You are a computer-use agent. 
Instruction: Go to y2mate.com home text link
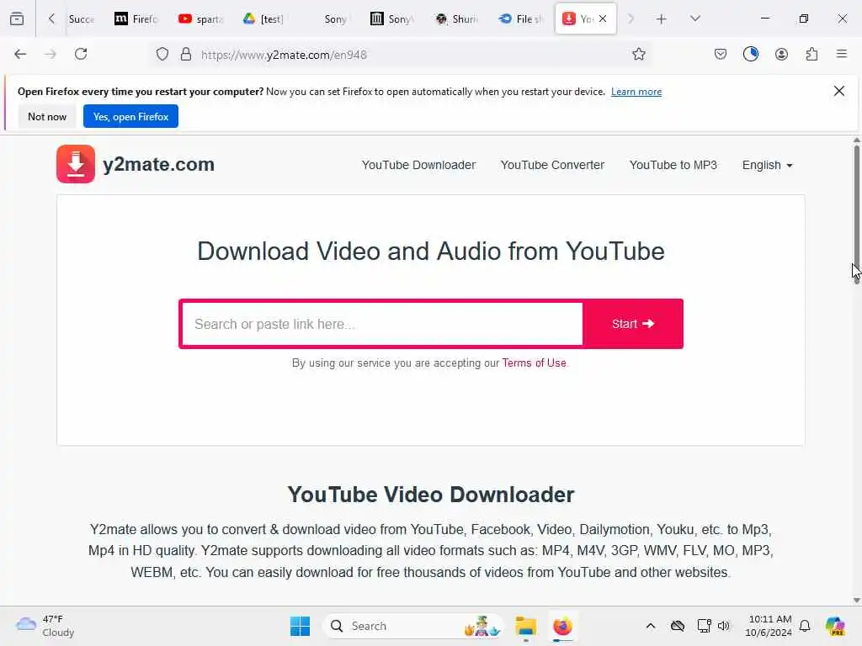click(x=158, y=164)
